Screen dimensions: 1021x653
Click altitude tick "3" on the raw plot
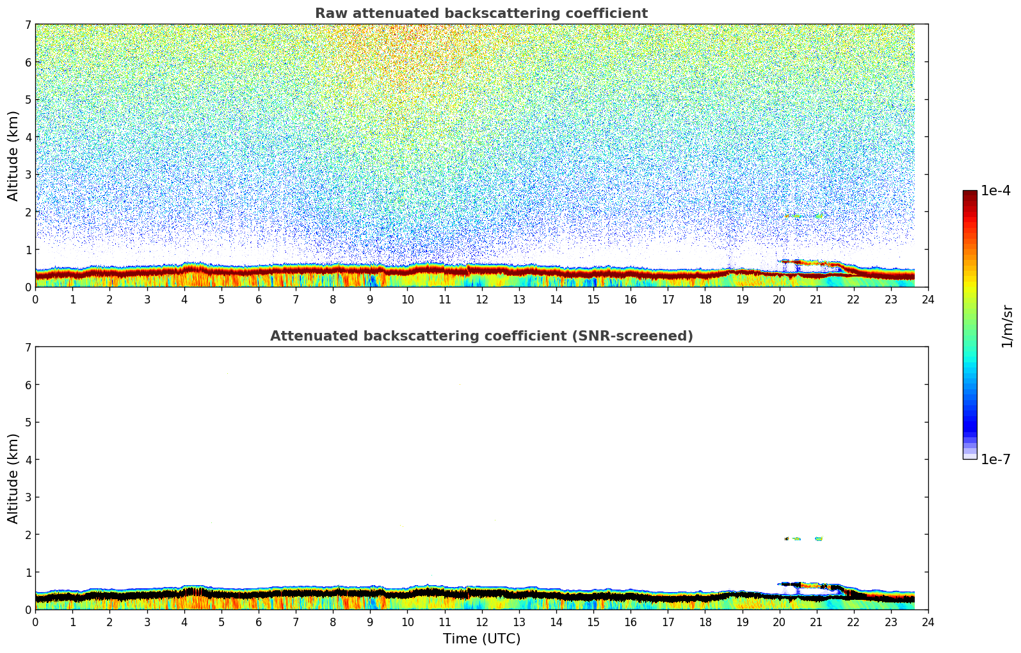point(28,175)
